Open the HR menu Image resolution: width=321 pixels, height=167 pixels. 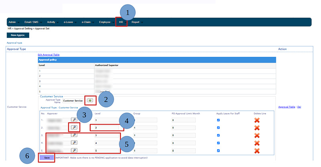coord(121,22)
